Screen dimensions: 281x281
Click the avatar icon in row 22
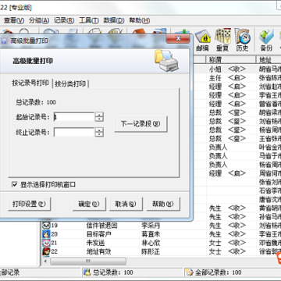click(46, 251)
